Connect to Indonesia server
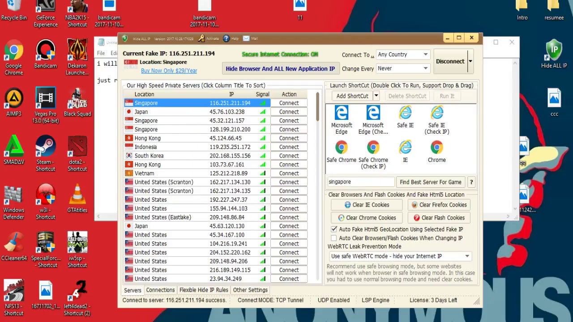 [289, 147]
